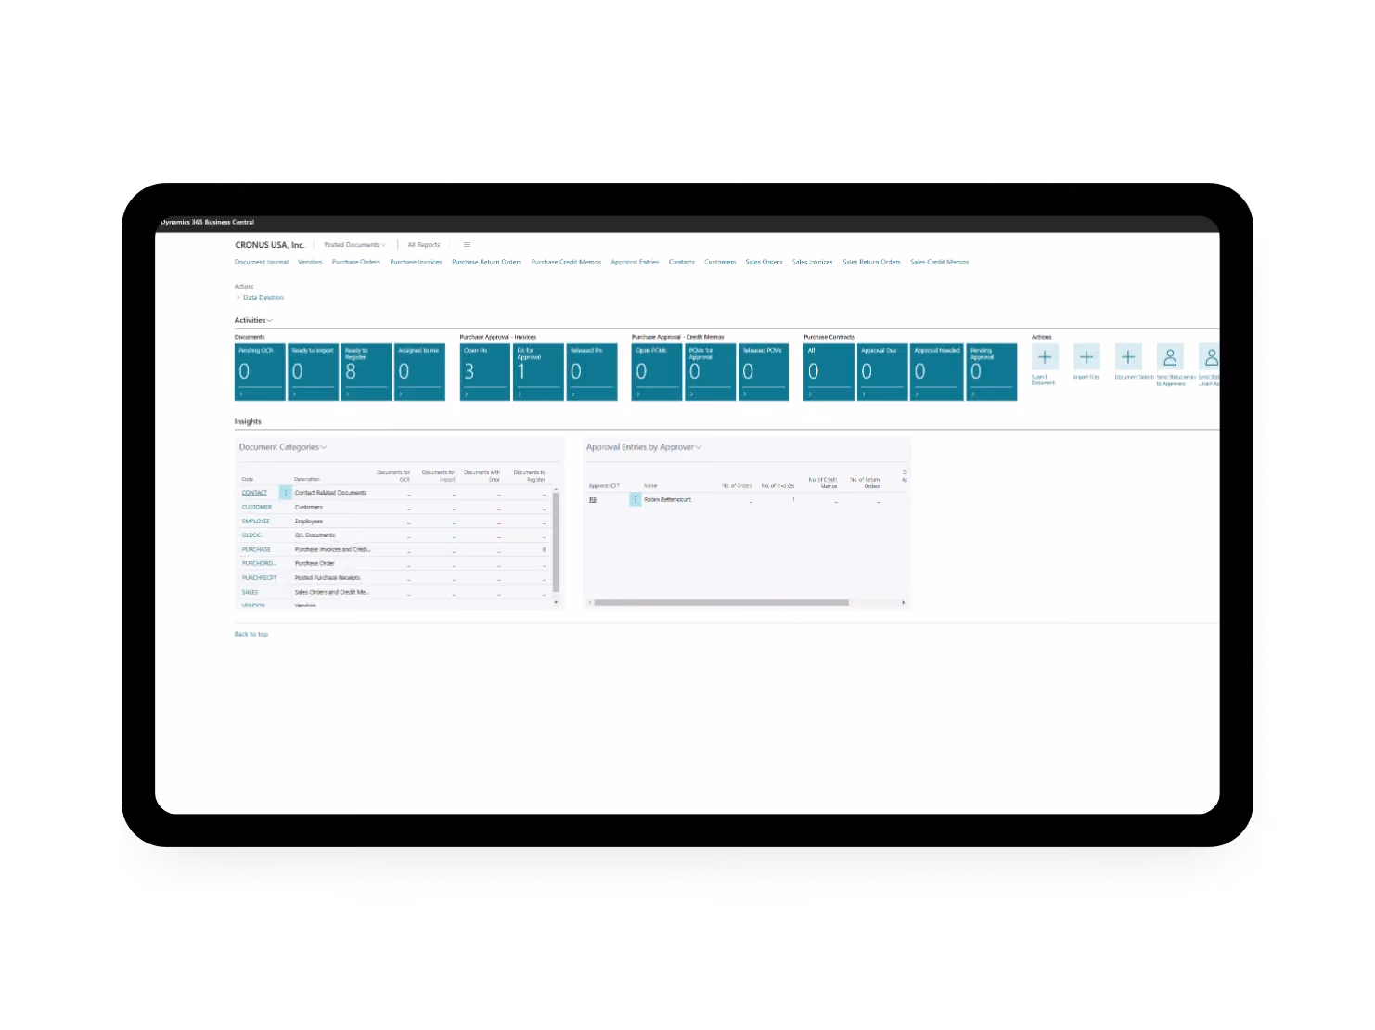Open row options dots for Robin Bettencourt

[636, 500]
